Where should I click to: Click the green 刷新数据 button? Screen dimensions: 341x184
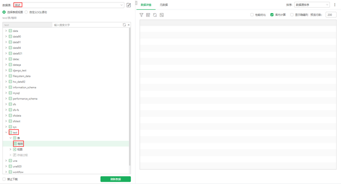point(115,179)
